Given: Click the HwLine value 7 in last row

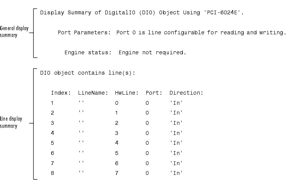Looking at the screenshot, I should pyautogui.click(x=117, y=173).
